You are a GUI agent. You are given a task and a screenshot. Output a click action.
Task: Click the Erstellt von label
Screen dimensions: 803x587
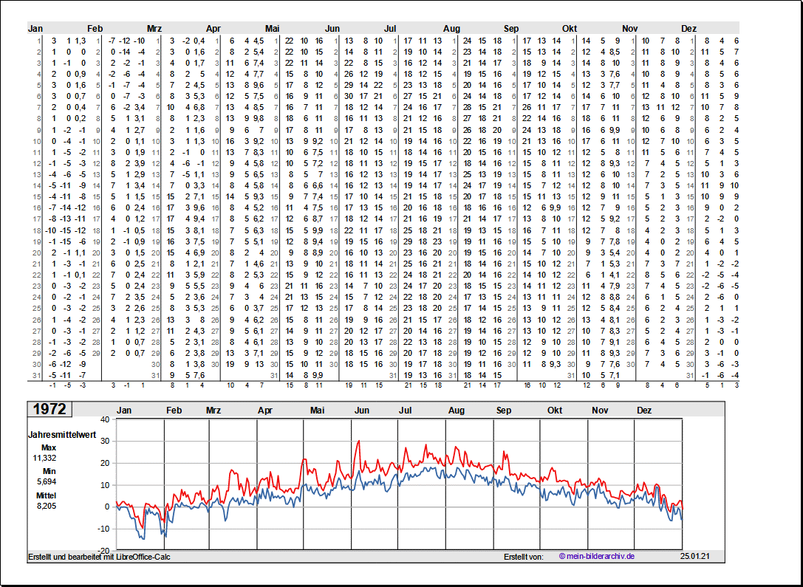coord(524,556)
